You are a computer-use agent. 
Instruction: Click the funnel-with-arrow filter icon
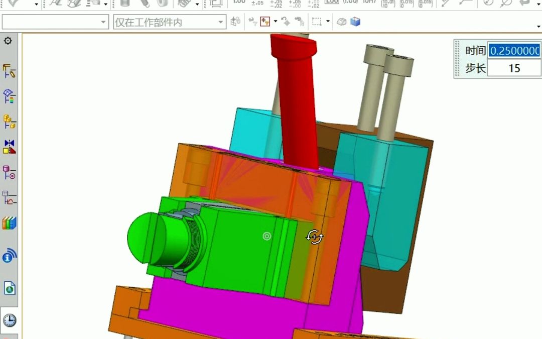[x=252, y=22]
